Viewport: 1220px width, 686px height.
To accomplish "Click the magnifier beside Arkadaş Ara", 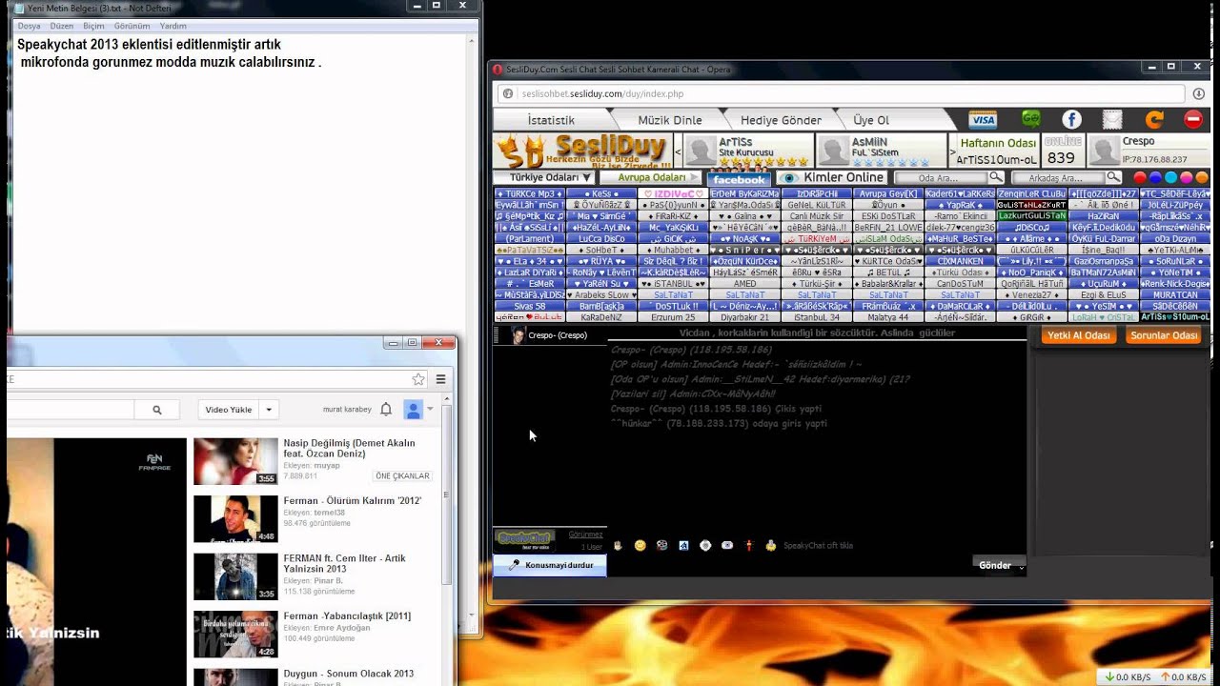I will (x=1112, y=177).
